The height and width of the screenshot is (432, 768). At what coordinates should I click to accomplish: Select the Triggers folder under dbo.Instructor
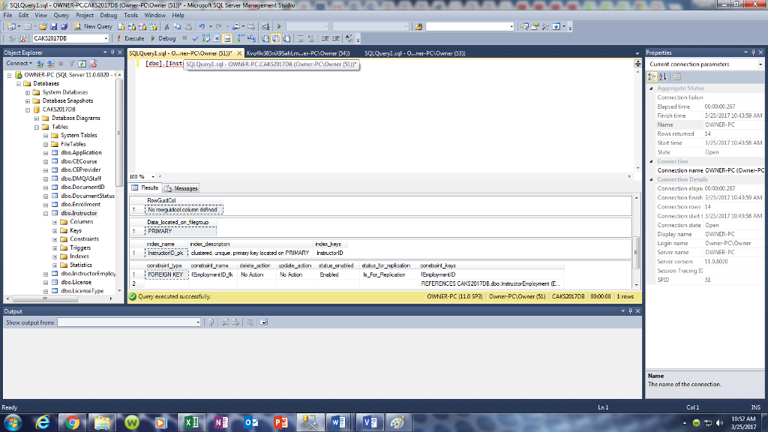[x=80, y=247]
